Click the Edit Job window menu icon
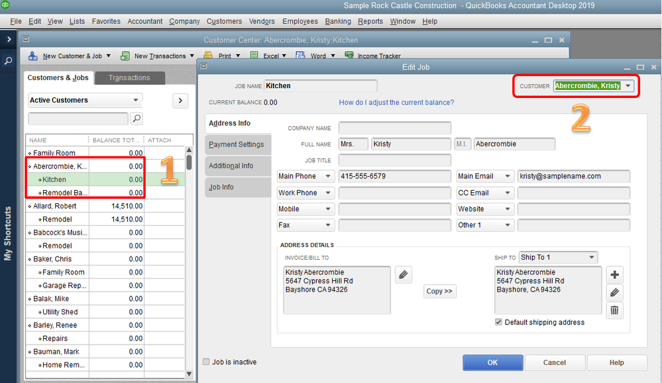Image resolution: width=662 pixels, height=383 pixels. click(x=203, y=66)
